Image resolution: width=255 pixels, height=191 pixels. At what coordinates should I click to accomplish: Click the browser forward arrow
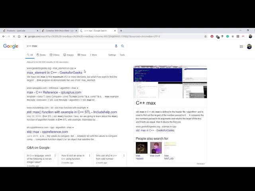click(9, 37)
